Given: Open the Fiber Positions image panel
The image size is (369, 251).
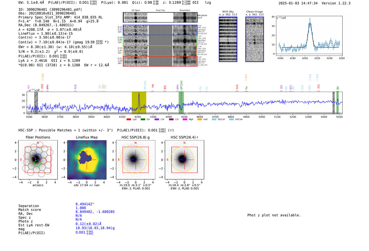Looking at the screenshot, I should click(38, 160).
